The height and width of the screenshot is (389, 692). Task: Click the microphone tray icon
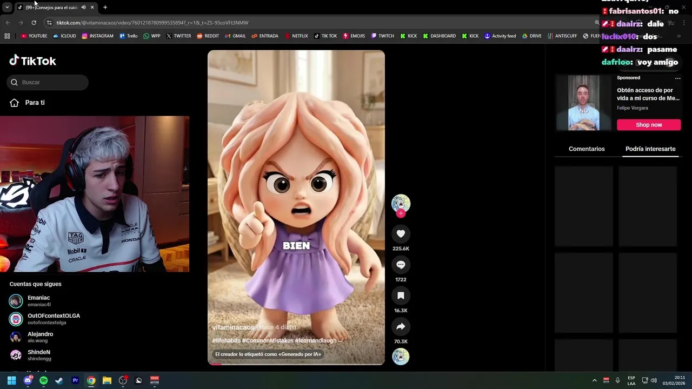[x=617, y=380]
